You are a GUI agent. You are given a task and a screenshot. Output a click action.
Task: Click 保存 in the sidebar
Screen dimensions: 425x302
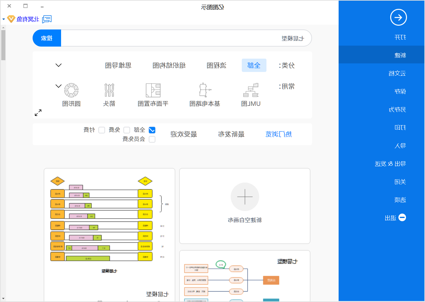(x=382, y=92)
